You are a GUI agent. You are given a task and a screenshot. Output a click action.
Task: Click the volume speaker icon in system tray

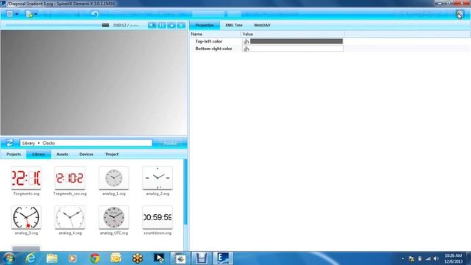pos(436,258)
